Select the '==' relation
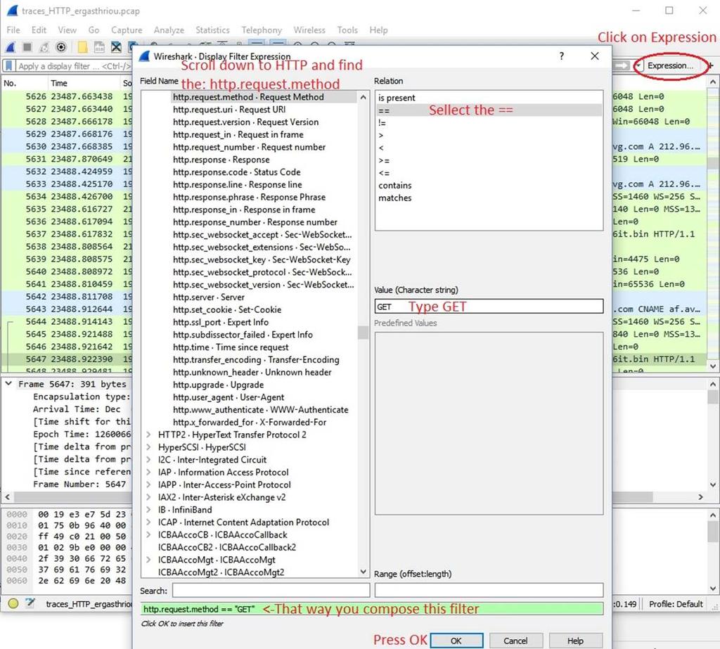Image resolution: width=720 pixels, height=649 pixels. 489,110
